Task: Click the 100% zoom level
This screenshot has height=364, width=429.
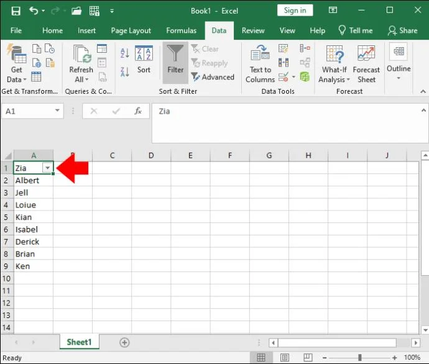Action: tap(412, 357)
